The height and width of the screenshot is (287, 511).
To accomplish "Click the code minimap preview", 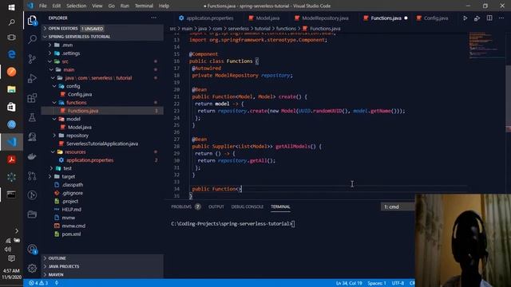I will click(x=485, y=45).
